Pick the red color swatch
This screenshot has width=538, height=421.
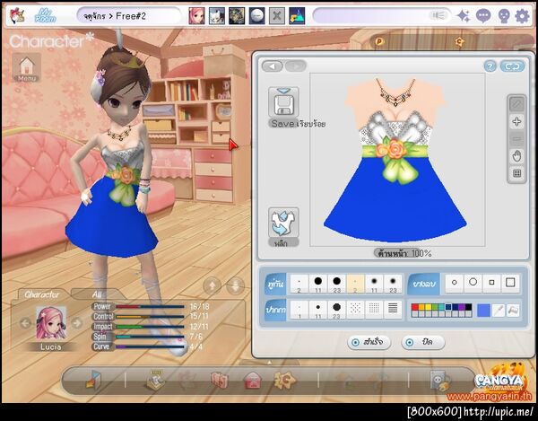click(415, 307)
